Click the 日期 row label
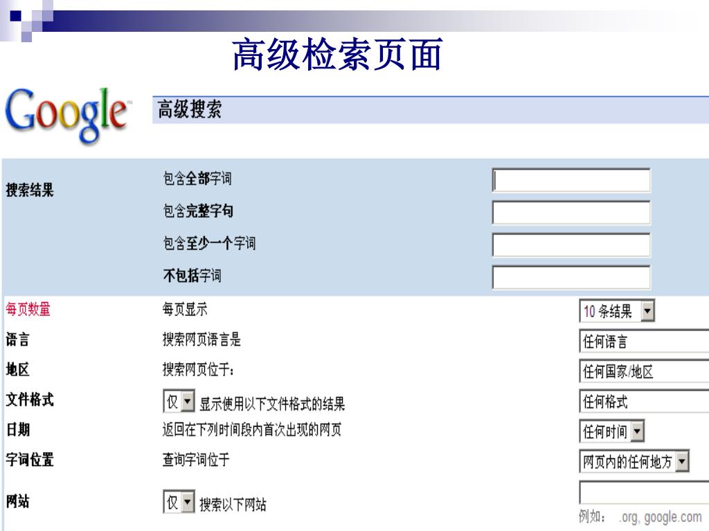 (18, 429)
